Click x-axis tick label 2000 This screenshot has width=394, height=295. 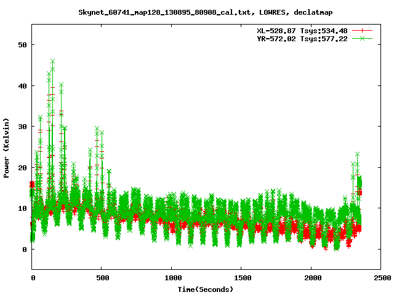[x=313, y=278]
